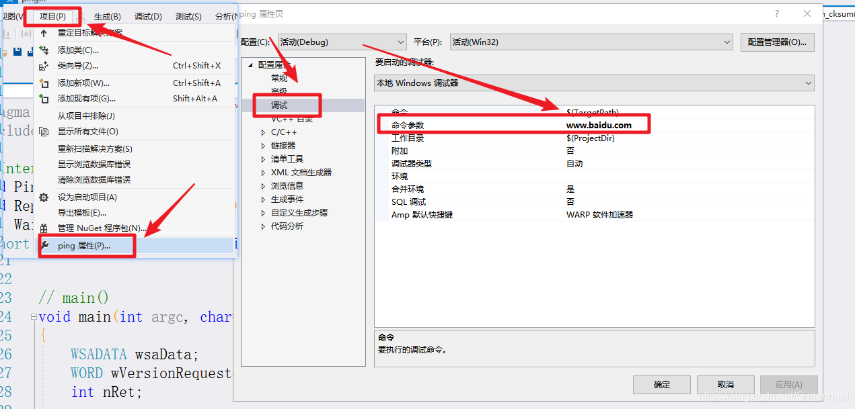Click the 确定 button

click(662, 385)
